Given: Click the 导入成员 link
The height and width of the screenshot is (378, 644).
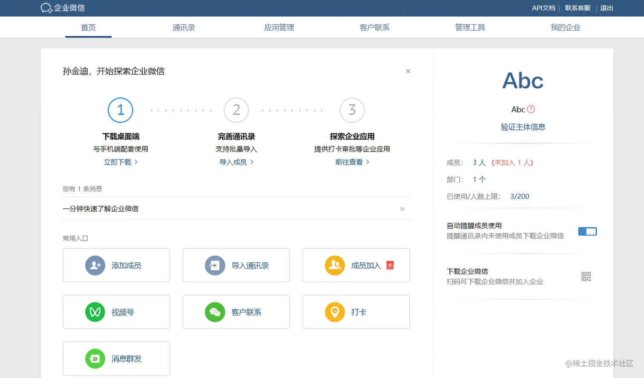Looking at the screenshot, I should (x=233, y=162).
